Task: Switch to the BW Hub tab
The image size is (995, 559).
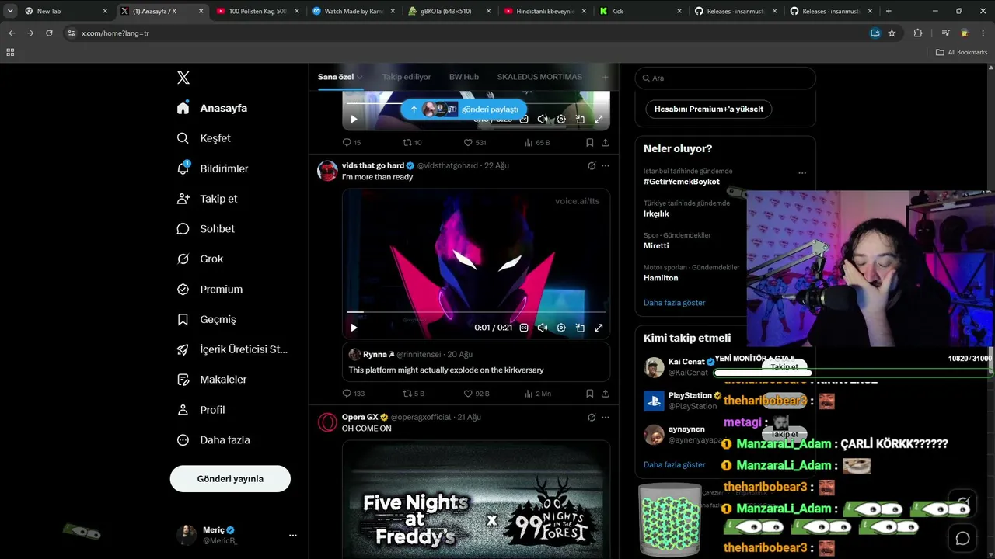Action: tap(464, 77)
